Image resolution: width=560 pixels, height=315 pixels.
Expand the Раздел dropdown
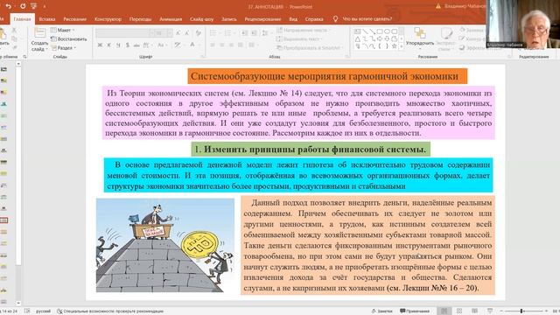64,47
